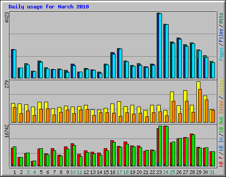Viewport: 226px width, 177px height.
Task: Click the orange sites bar for day 29
Action: pos(200,106)
